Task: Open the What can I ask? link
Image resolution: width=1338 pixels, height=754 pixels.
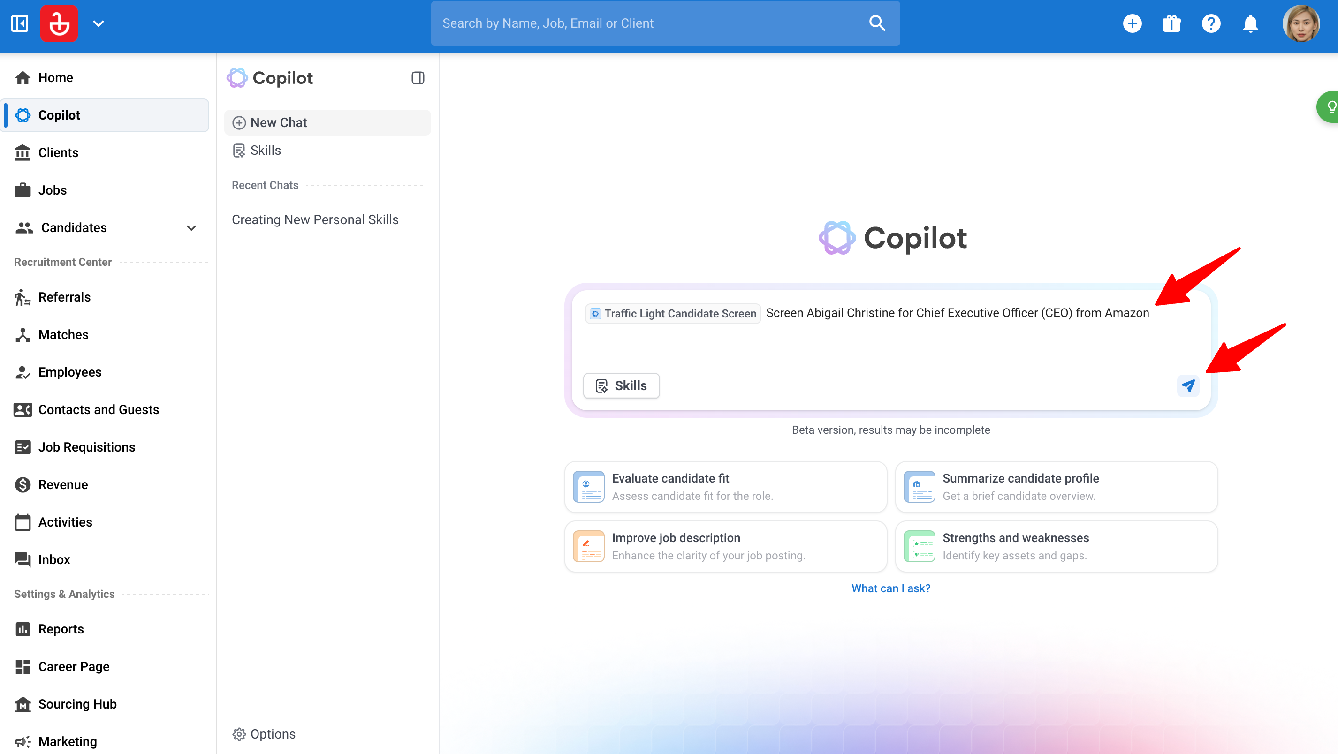Action: (891, 588)
